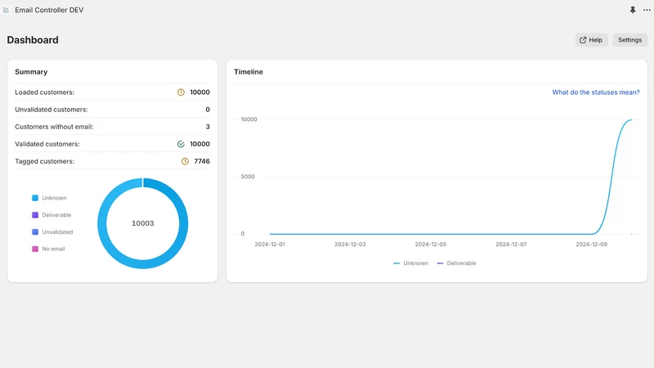Click the Unknown color swatch in donut legend
Viewport: 654px width, 368px height.
pos(35,198)
